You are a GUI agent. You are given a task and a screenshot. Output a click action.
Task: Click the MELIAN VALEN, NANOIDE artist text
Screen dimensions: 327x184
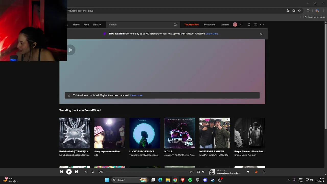(214, 155)
